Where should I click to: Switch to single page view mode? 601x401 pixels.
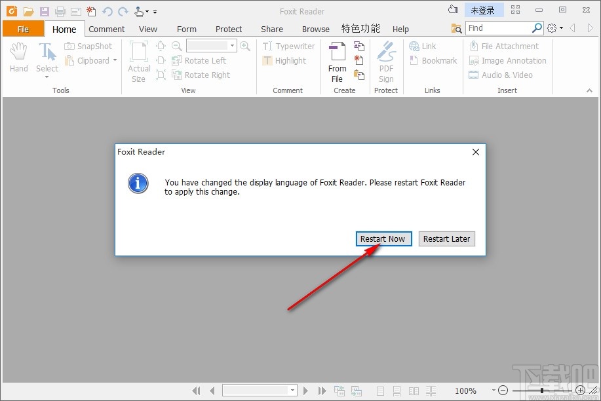[x=380, y=391]
